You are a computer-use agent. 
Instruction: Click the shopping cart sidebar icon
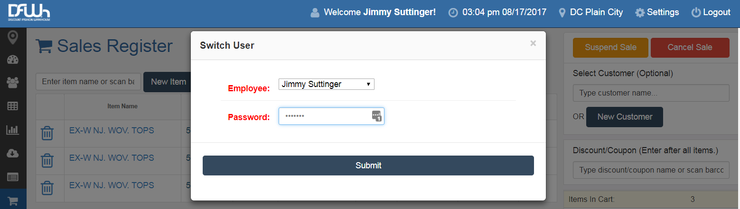click(x=13, y=201)
